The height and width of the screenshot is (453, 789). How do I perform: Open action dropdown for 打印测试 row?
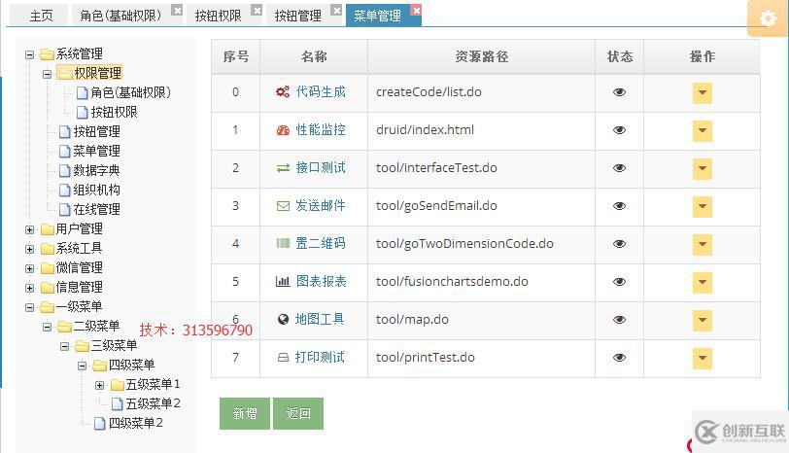(702, 359)
